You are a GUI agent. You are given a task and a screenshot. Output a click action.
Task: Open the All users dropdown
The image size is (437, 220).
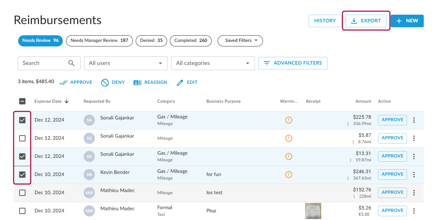tap(126, 63)
